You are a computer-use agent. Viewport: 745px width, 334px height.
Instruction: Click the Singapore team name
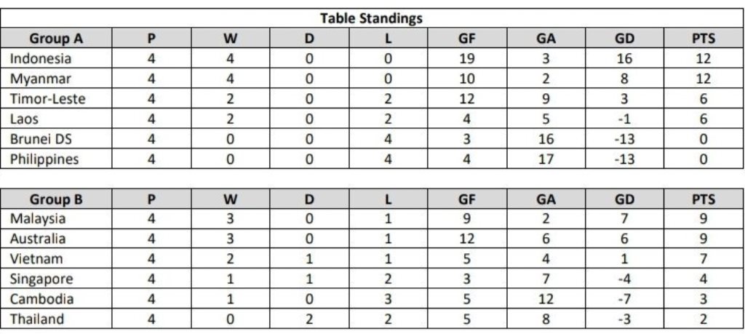pyautogui.click(x=41, y=279)
